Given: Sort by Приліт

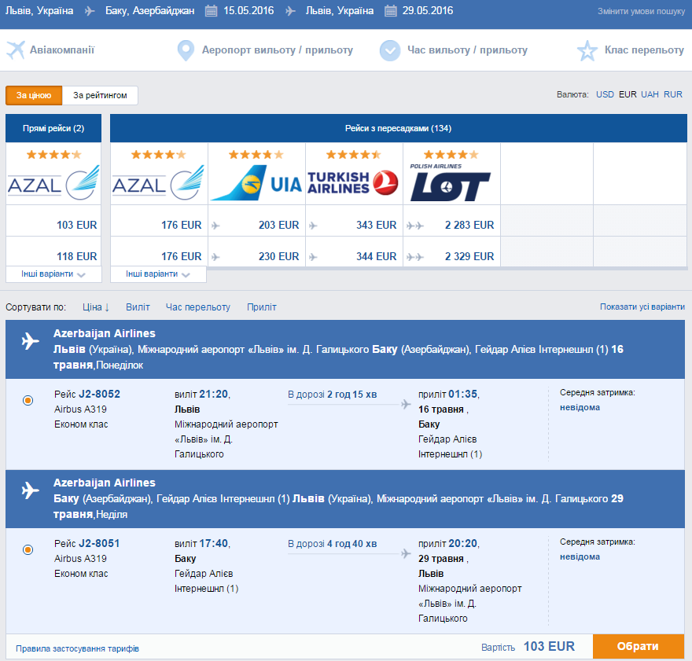Looking at the screenshot, I should (261, 307).
